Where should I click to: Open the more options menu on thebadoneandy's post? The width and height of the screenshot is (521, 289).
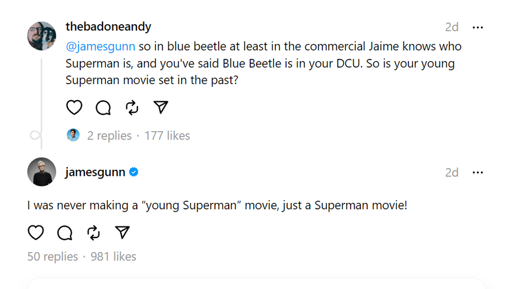click(x=477, y=27)
